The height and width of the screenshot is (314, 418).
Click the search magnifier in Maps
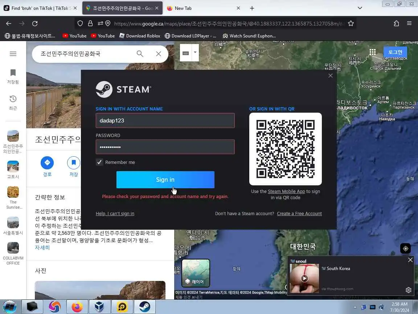coord(140,54)
